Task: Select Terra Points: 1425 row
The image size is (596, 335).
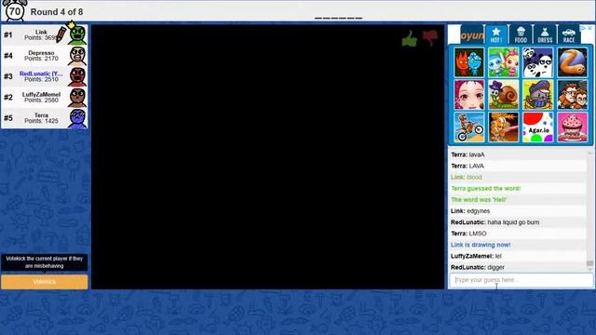Action: click(45, 118)
